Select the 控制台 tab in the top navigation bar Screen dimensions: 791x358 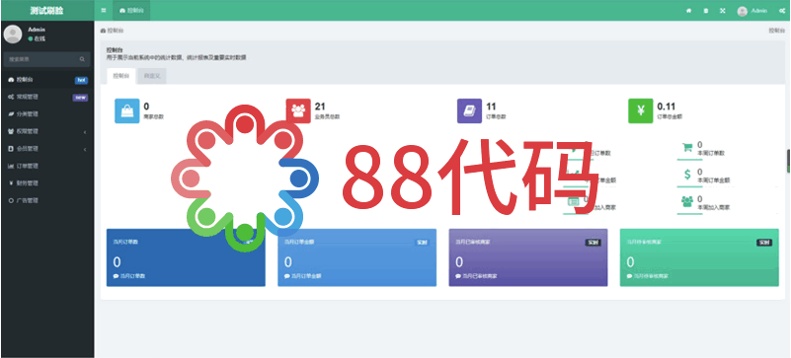[131, 11]
